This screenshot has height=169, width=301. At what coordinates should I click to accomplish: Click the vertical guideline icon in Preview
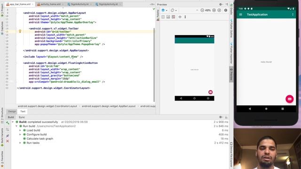185,17
